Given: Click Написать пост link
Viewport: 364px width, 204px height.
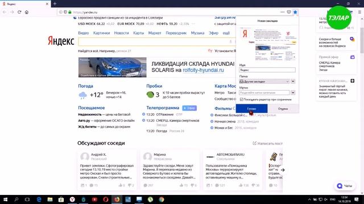Looking at the screenshot, I should [268, 143].
